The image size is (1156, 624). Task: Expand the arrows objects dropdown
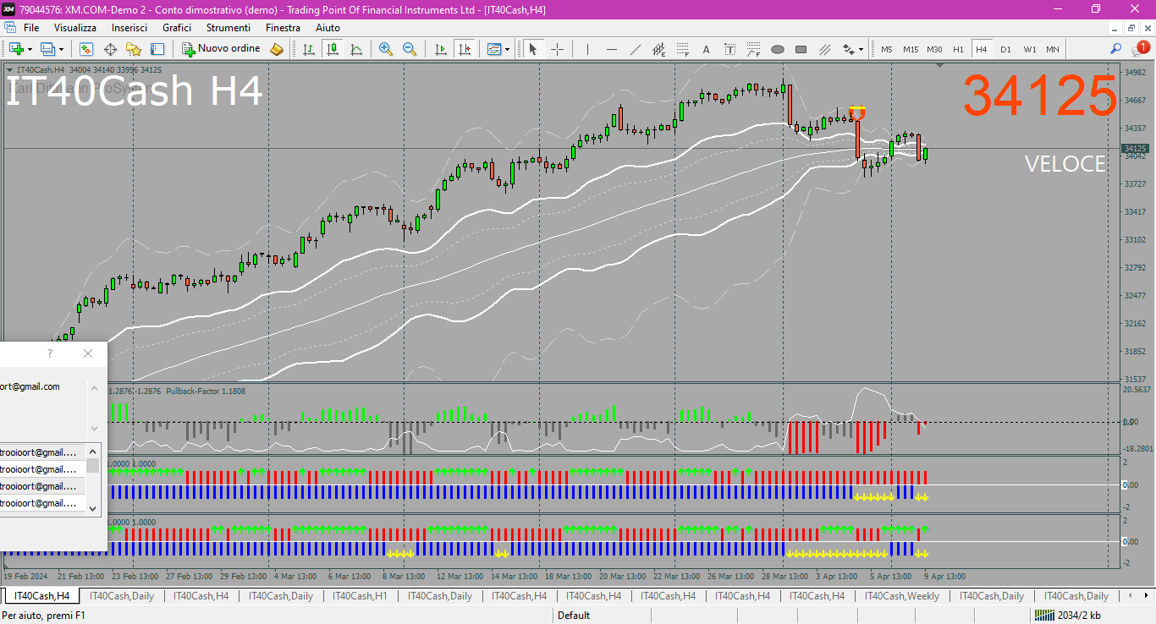pos(861,49)
